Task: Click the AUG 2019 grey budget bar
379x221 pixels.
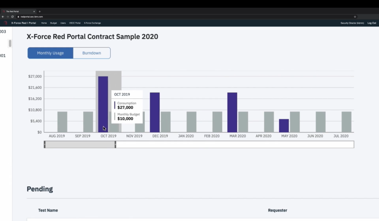Action: click(63, 122)
